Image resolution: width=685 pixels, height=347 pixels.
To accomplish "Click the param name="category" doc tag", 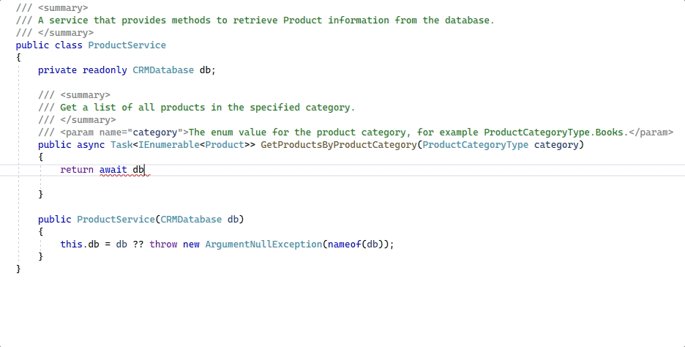I will (124, 133).
